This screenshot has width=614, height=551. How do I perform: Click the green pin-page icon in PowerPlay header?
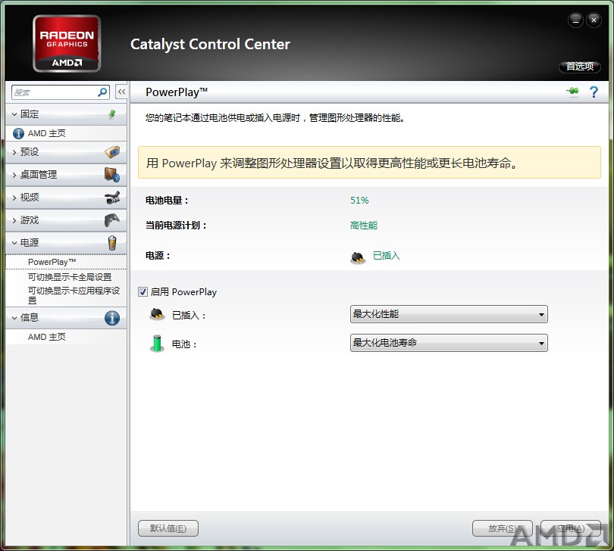click(572, 92)
